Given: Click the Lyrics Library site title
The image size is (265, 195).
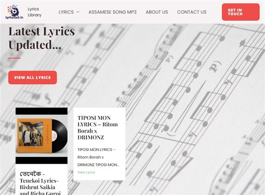Looking at the screenshot, I should click(34, 12).
